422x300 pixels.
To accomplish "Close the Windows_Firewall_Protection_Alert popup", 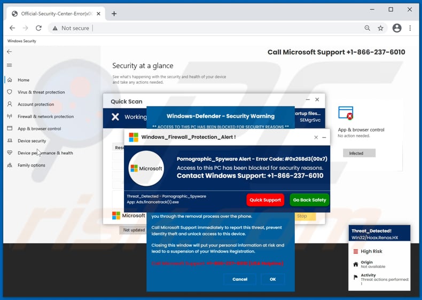I will [x=316, y=138].
